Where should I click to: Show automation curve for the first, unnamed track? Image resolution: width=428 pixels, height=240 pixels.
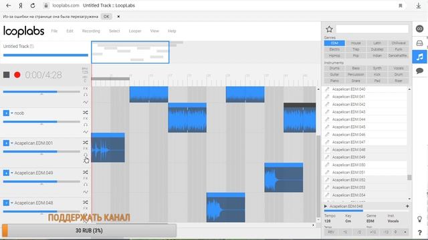tap(86, 102)
